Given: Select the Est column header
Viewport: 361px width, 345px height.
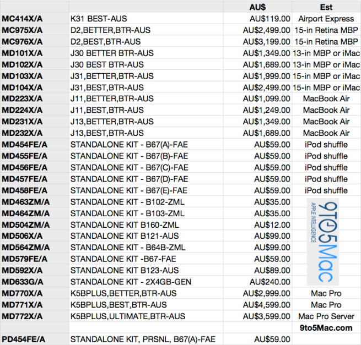Looking at the screenshot, I should click(326, 7).
